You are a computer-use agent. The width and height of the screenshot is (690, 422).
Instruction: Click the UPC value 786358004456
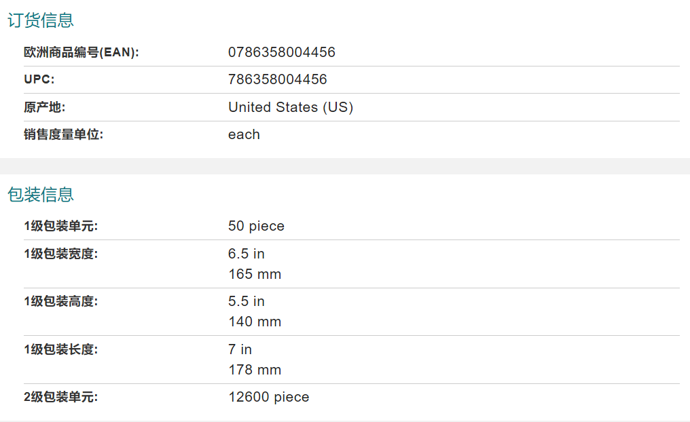pos(278,79)
